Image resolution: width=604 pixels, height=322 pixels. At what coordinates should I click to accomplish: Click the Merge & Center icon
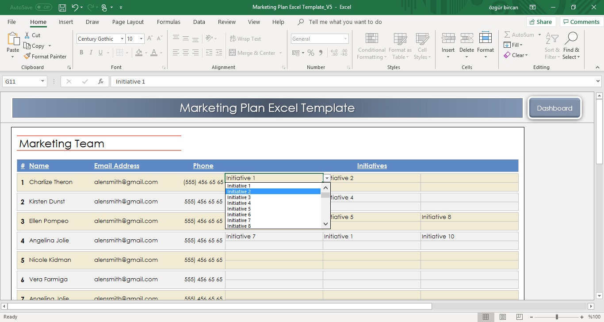click(232, 53)
